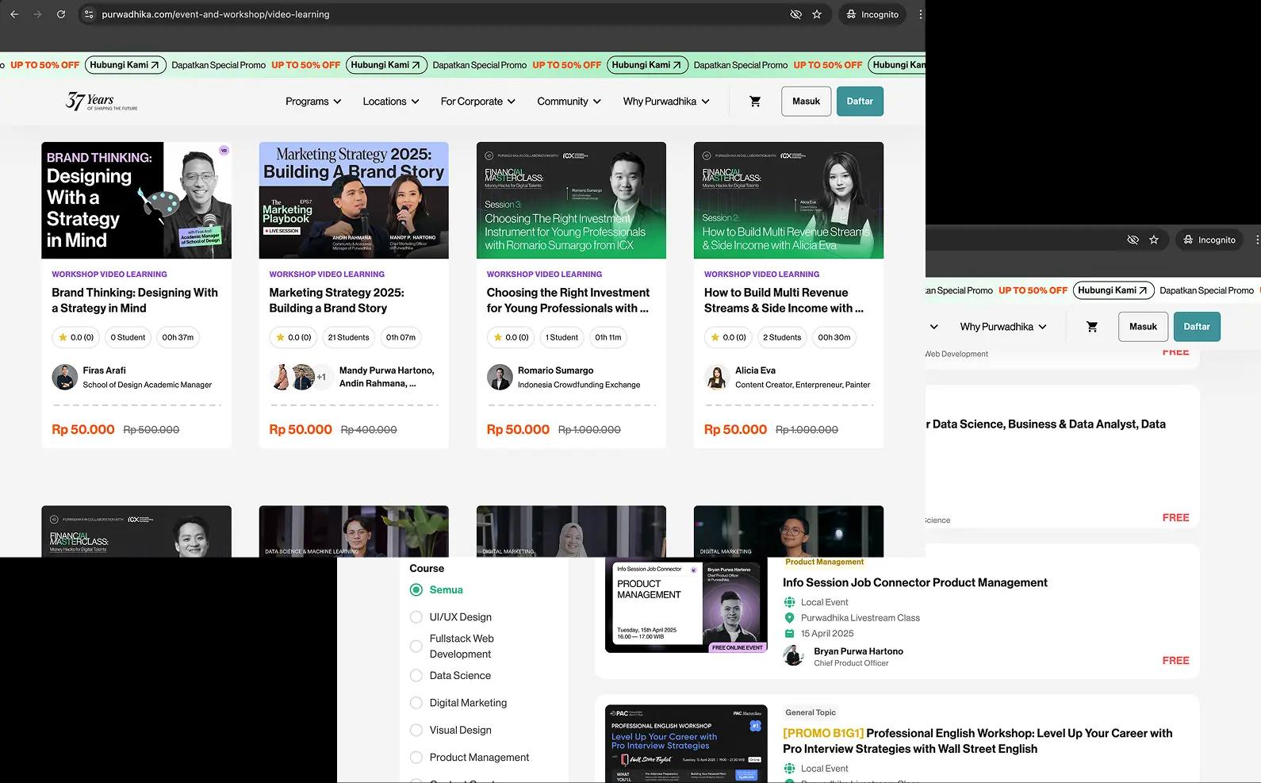Screen dimensions: 1261x783
Task: Click Product Management category tag
Action: click(824, 562)
